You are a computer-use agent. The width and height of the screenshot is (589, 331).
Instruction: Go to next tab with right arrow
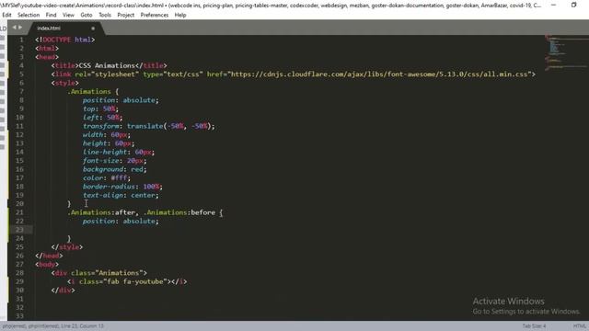click(x=20, y=28)
